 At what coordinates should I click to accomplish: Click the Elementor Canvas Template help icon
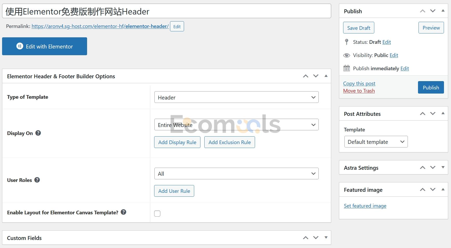click(x=124, y=212)
